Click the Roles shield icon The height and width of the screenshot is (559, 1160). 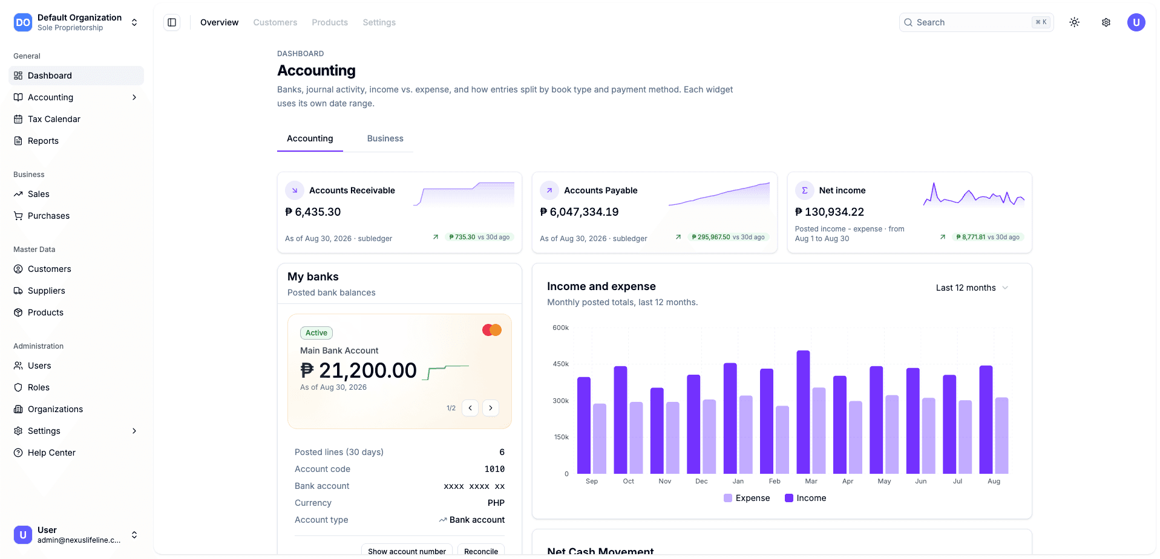[18, 387]
